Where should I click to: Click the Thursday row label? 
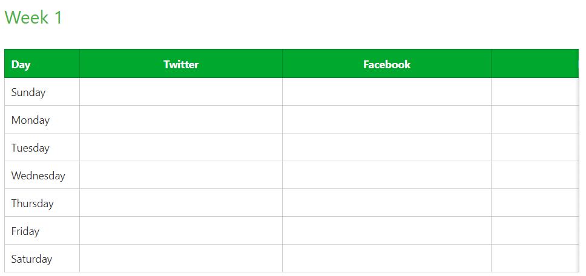tap(33, 204)
